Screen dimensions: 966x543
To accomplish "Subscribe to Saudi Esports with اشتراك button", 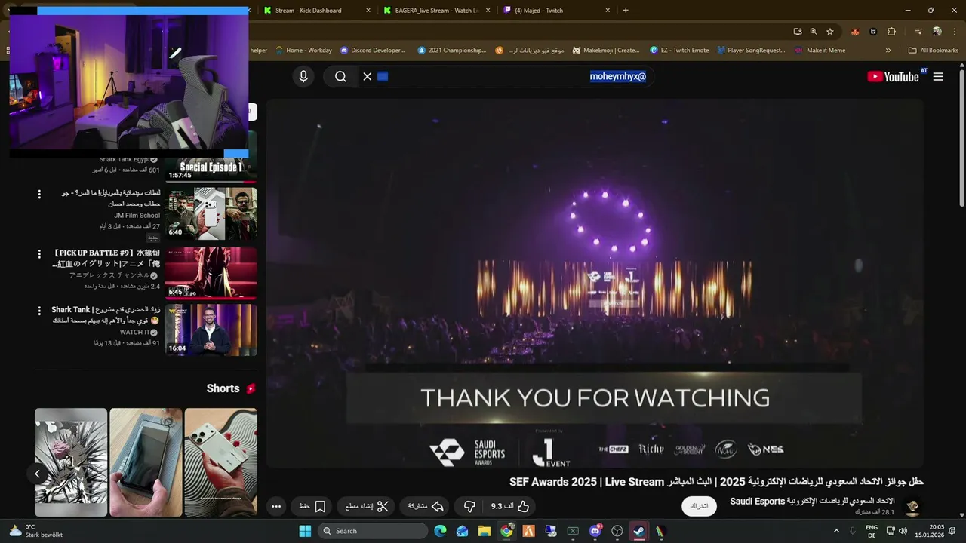I will click(x=700, y=506).
